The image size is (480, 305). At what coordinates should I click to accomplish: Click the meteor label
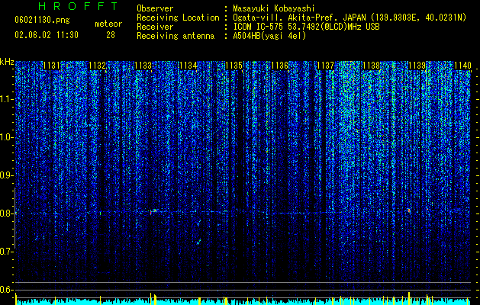click(108, 24)
